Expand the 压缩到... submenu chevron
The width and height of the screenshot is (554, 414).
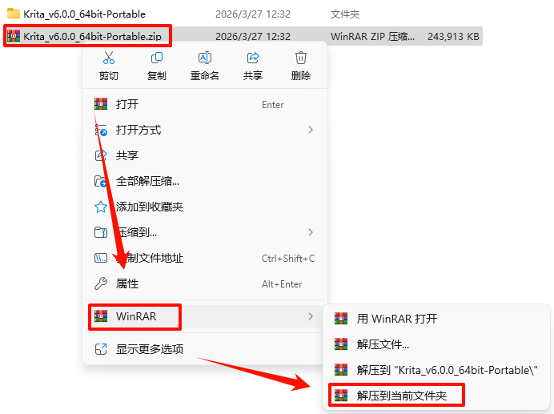pos(311,232)
